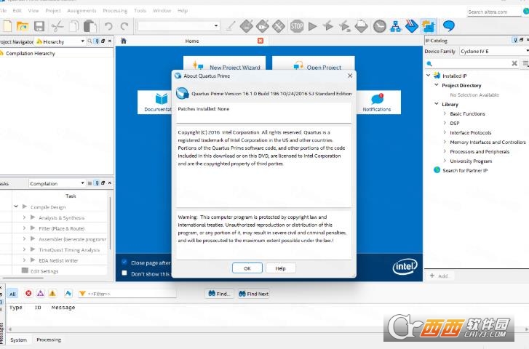The width and height of the screenshot is (529, 349).
Task: Collapse the Library tree node
Action: pos(436,104)
